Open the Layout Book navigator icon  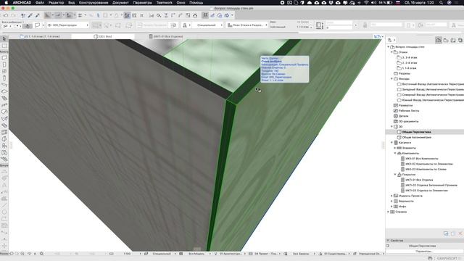pyautogui.click(x=453, y=40)
